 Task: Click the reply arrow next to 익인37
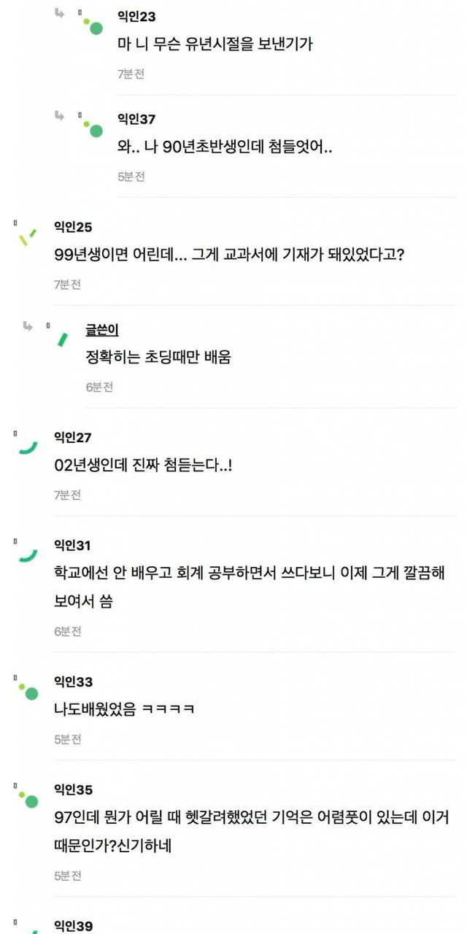pyautogui.click(x=60, y=115)
